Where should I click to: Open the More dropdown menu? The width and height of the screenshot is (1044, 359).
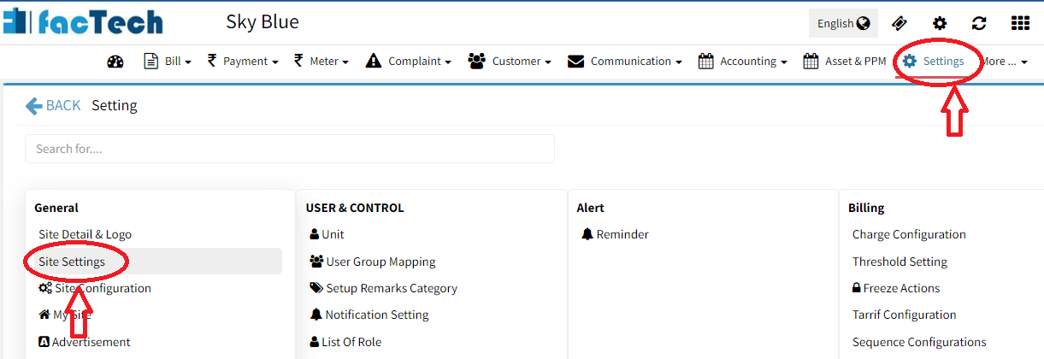(x=1004, y=62)
